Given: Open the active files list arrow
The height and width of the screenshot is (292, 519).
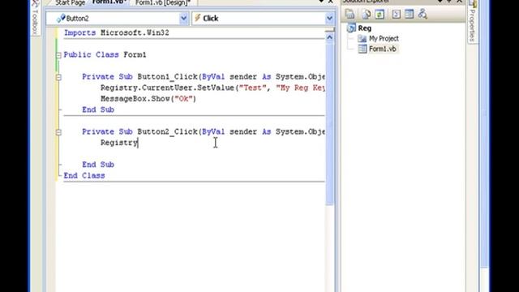Looking at the screenshot, I should tap(321, 2).
